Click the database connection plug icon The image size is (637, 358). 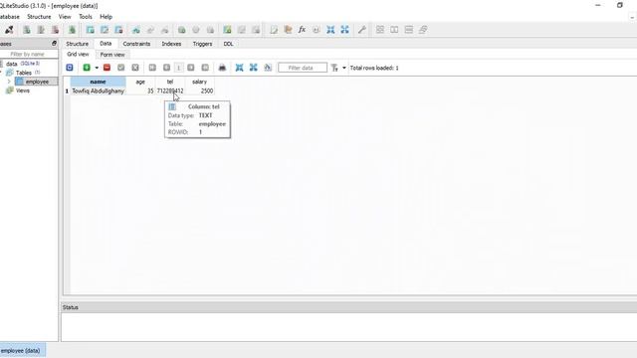pos(9,30)
